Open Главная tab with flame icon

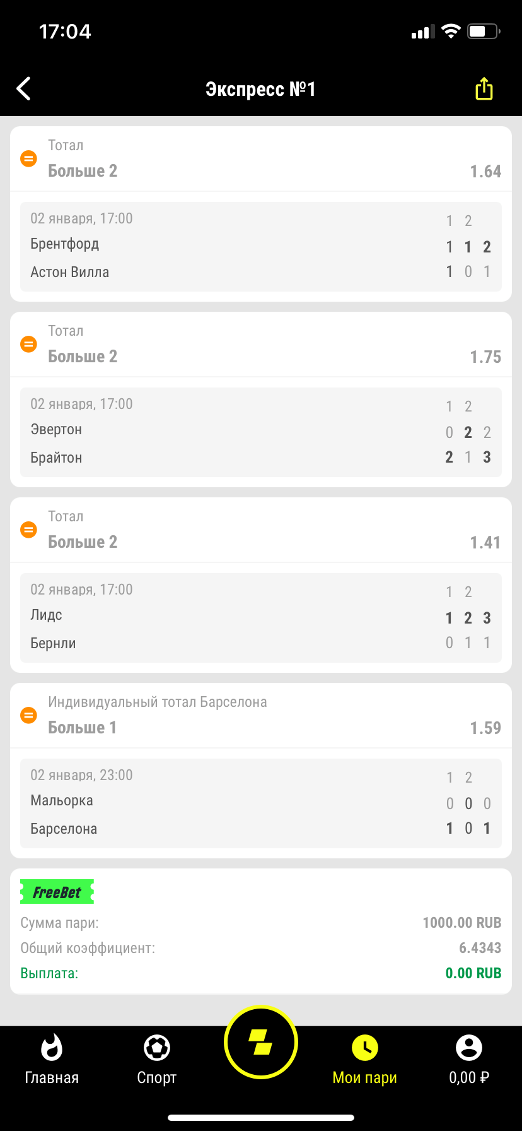[x=52, y=1059]
